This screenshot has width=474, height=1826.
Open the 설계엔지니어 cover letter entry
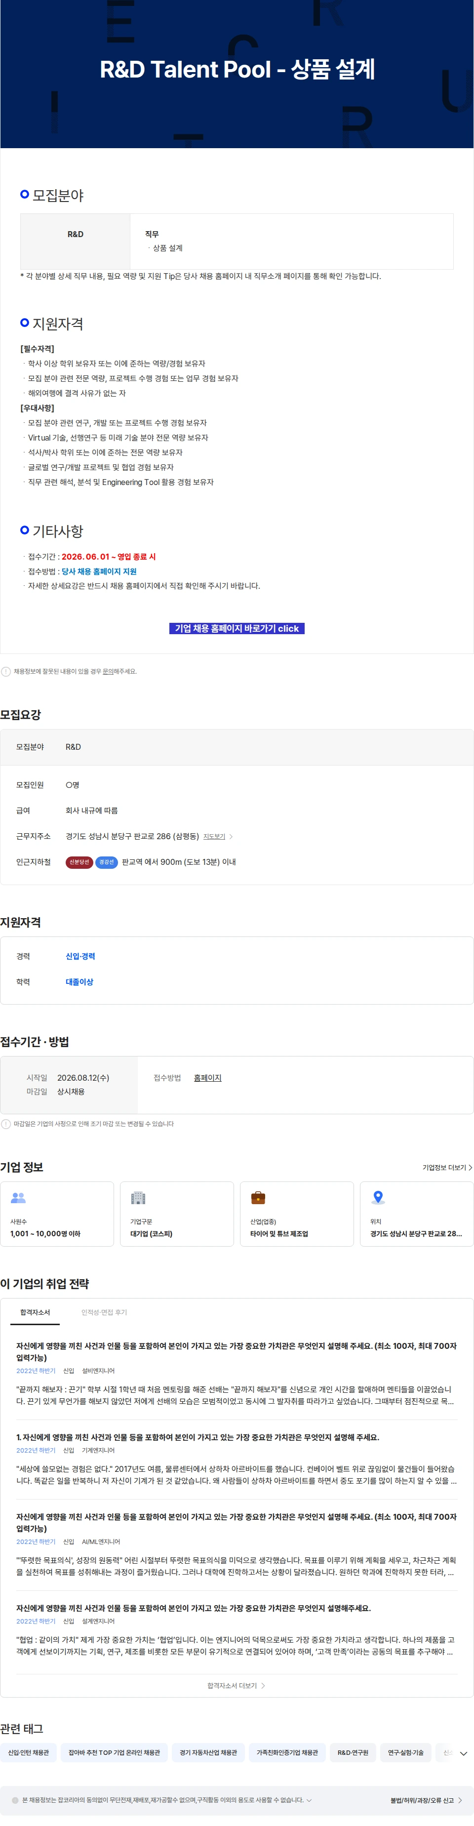coord(237,1630)
